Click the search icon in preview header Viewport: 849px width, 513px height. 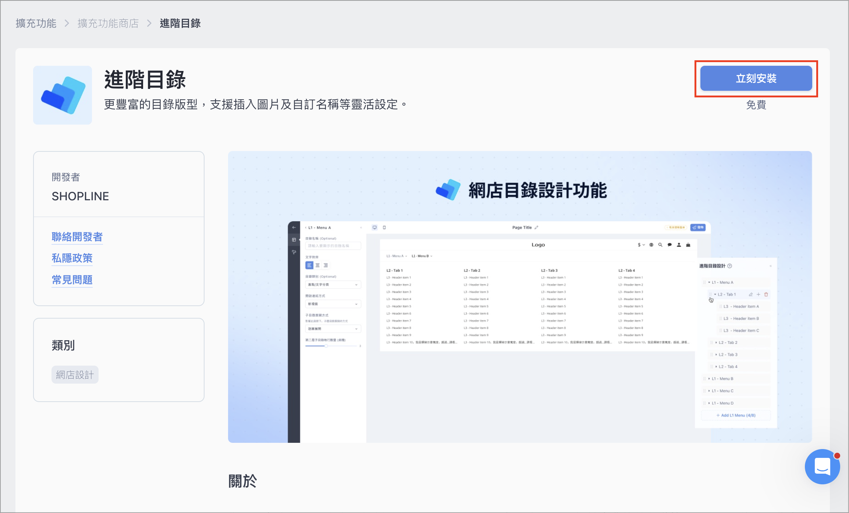click(x=660, y=245)
